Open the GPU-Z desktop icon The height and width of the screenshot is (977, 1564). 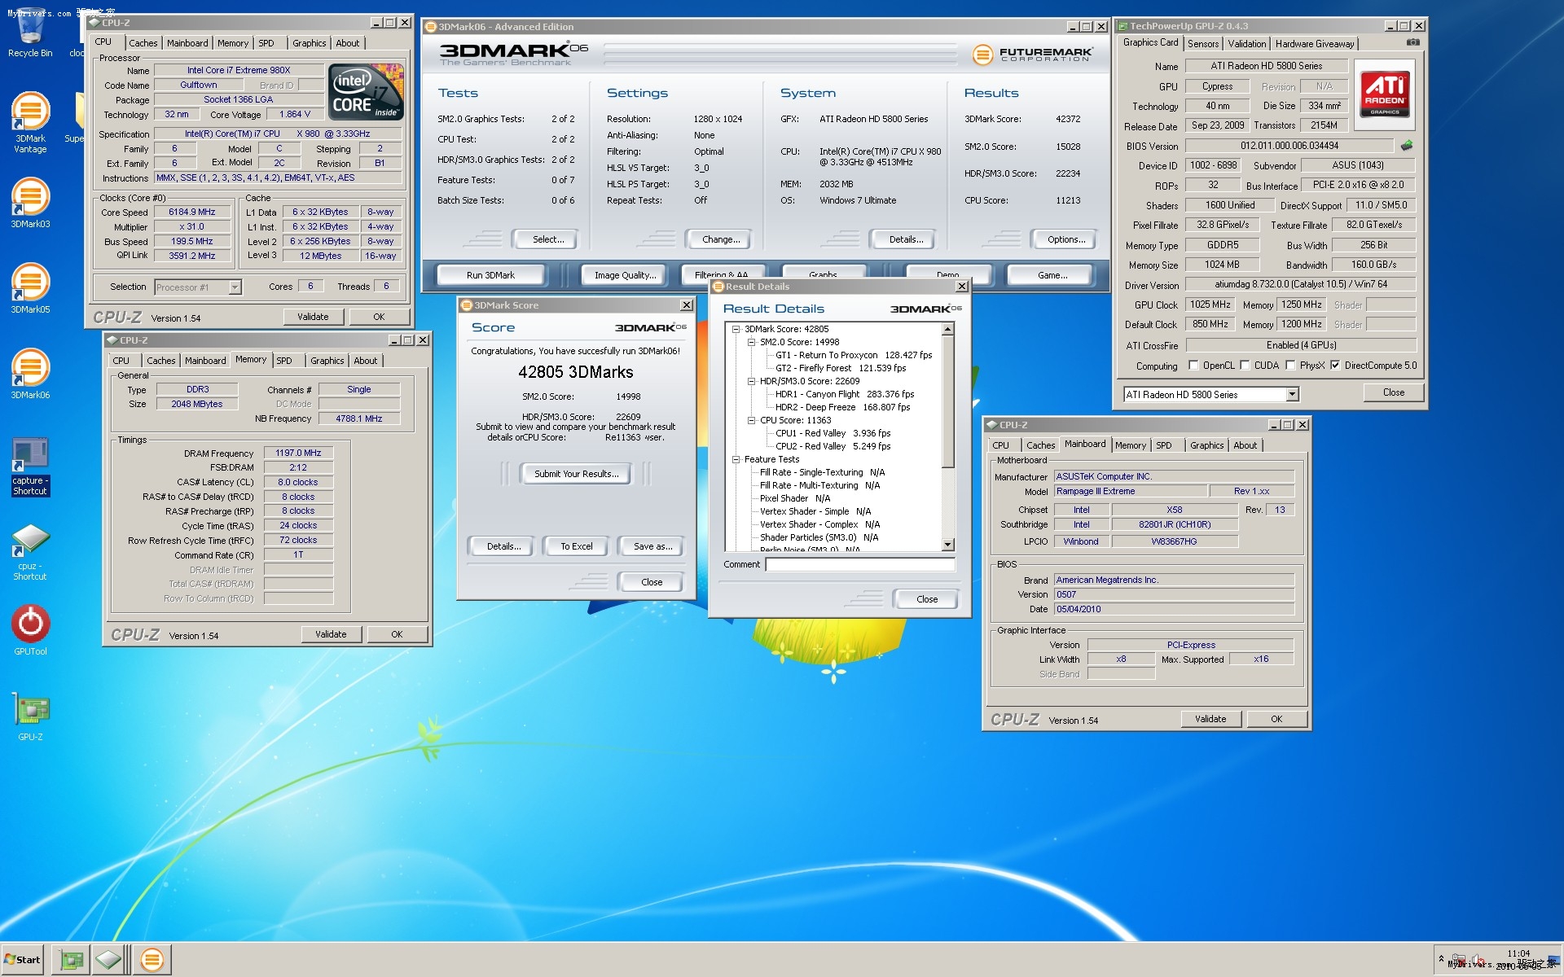click(x=30, y=716)
